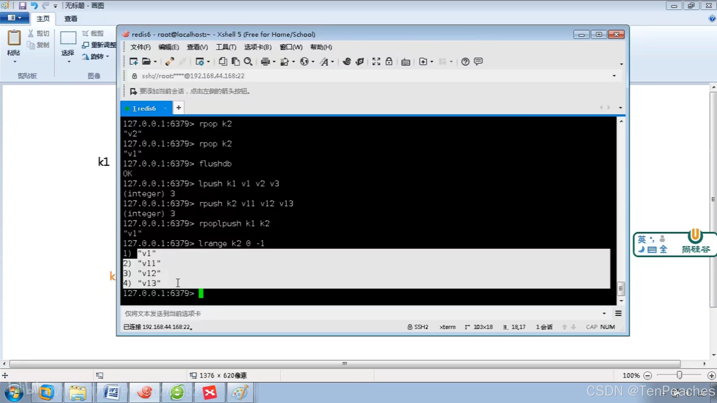Click the New session icon in Xshell toolbar
This screenshot has height=403, width=717.
tap(133, 61)
